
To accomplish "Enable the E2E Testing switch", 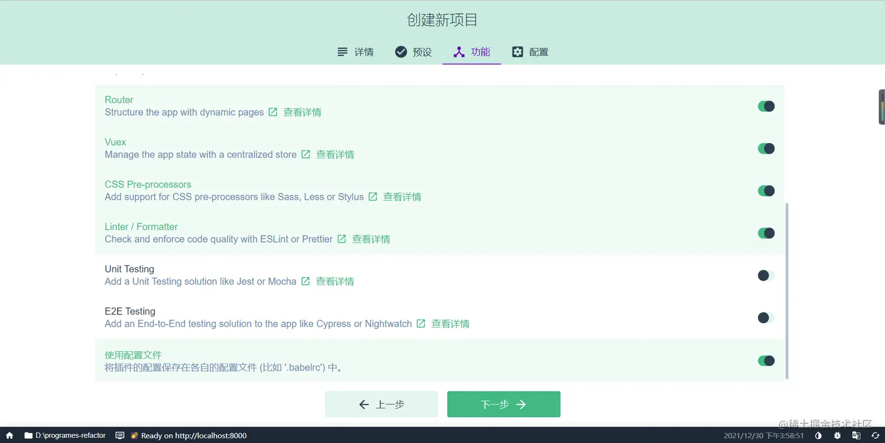I will [x=766, y=318].
